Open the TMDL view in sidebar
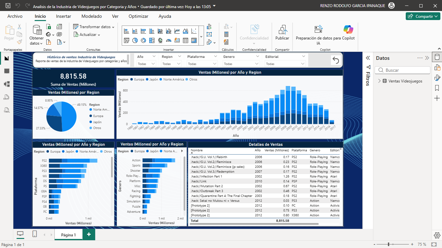Image resolution: width=442 pixels, height=248 pixels. [x=6, y=110]
